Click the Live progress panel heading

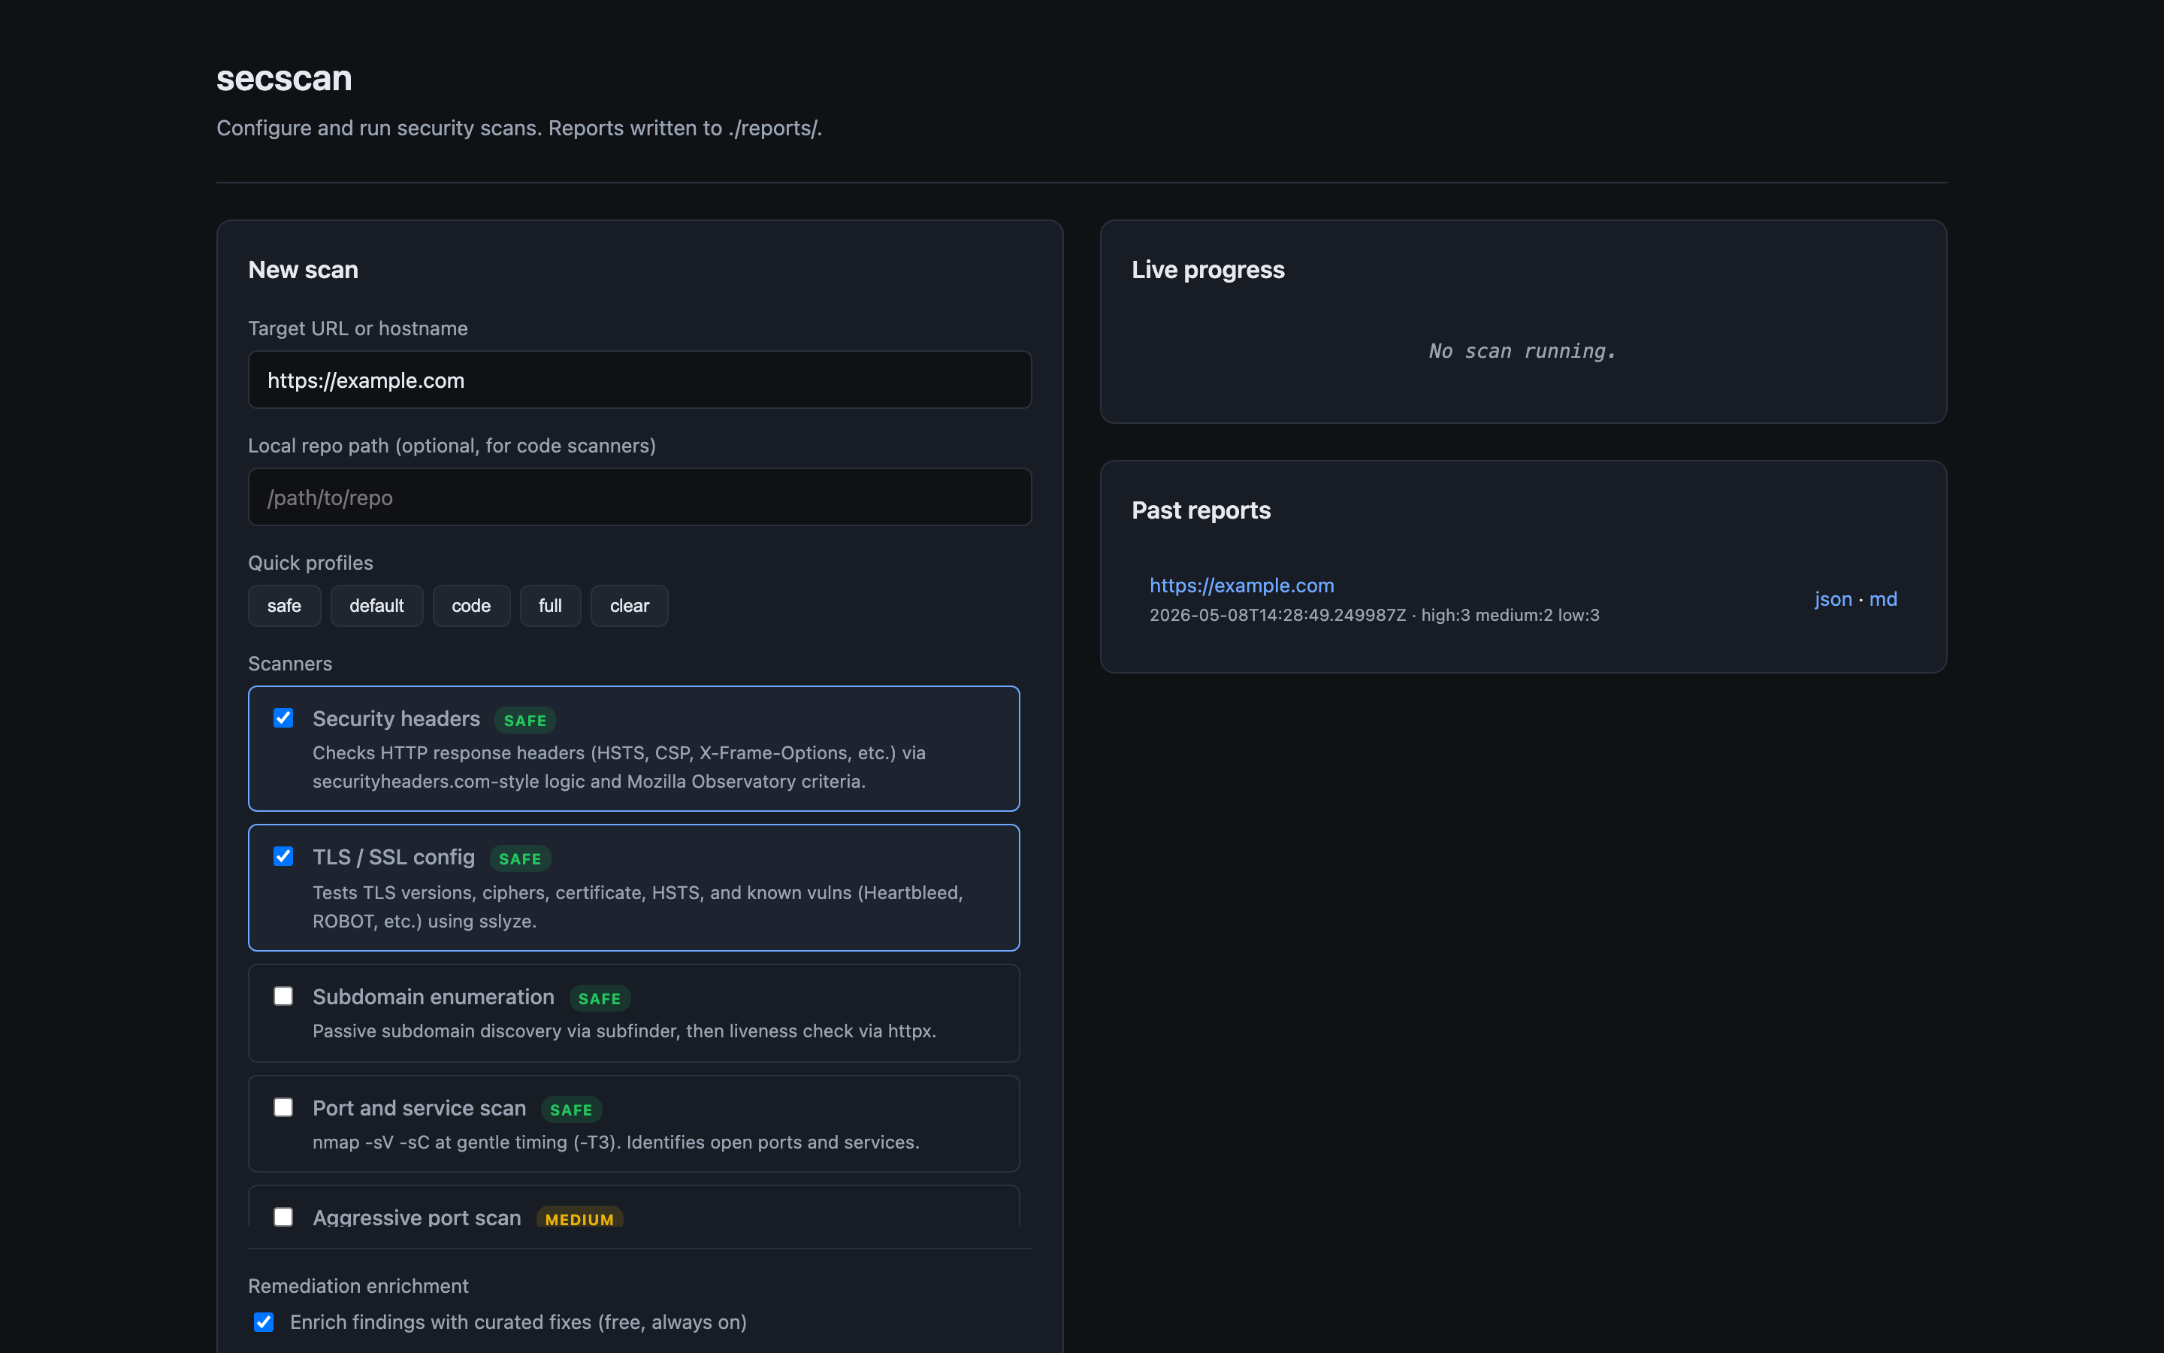click(1208, 269)
